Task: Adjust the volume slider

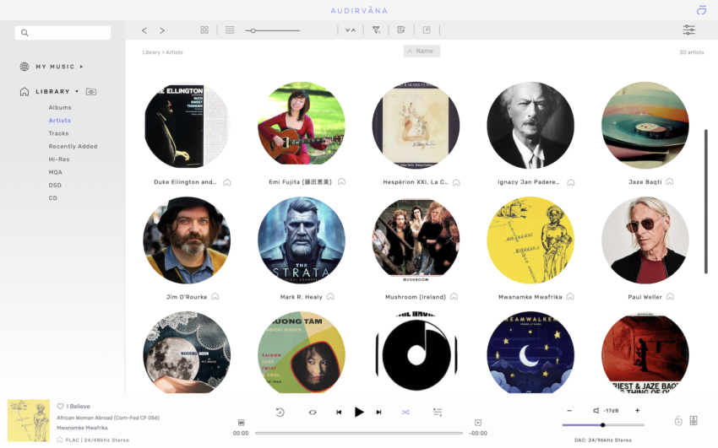Action: tap(603, 425)
